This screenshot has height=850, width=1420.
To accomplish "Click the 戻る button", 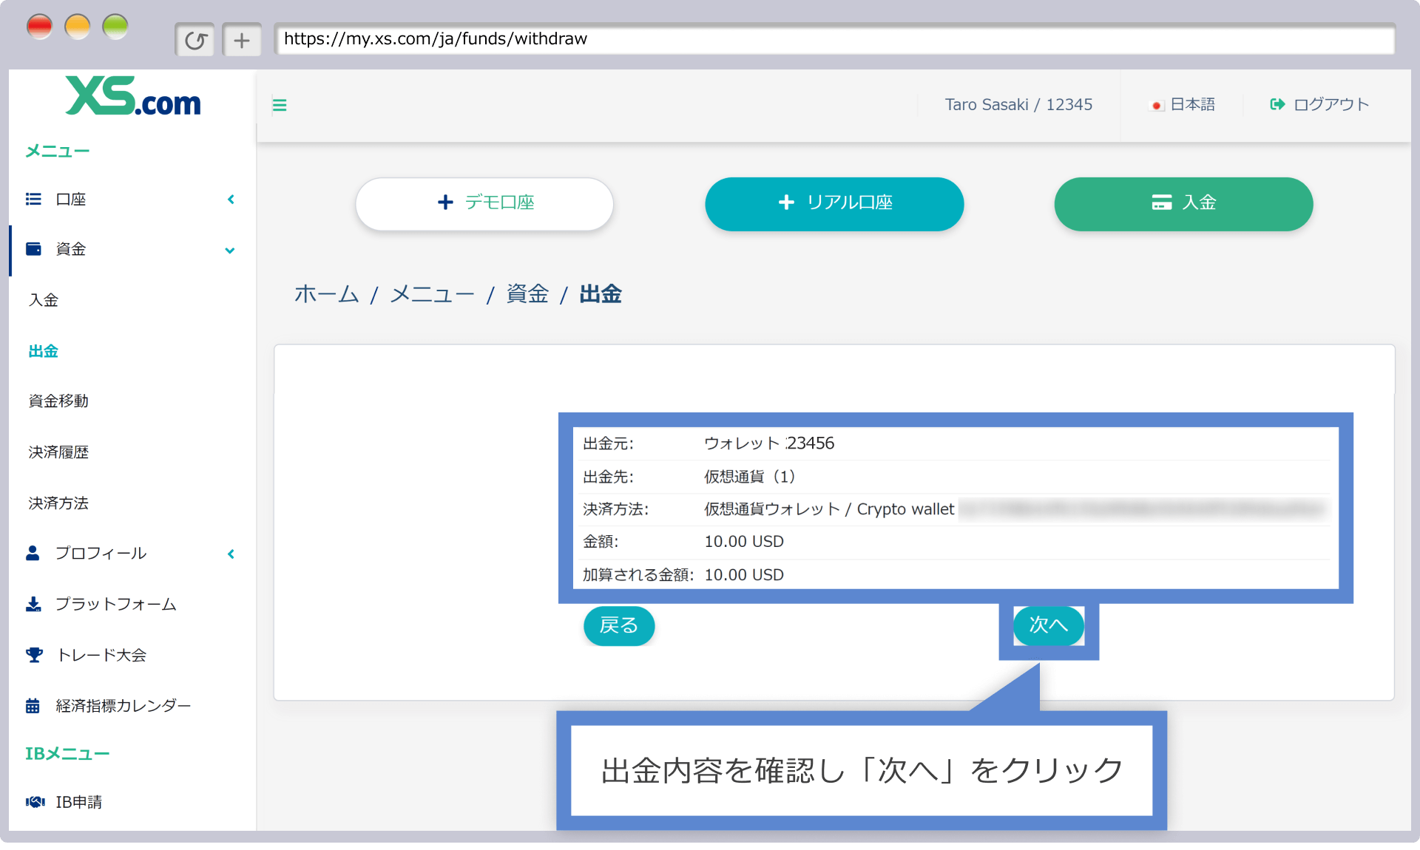I will [x=619, y=626].
